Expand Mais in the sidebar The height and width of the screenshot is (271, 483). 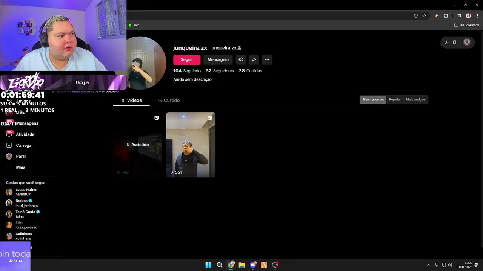pyautogui.click(x=20, y=167)
